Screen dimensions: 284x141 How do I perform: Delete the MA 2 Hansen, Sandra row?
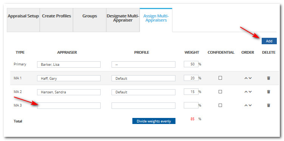268,92
